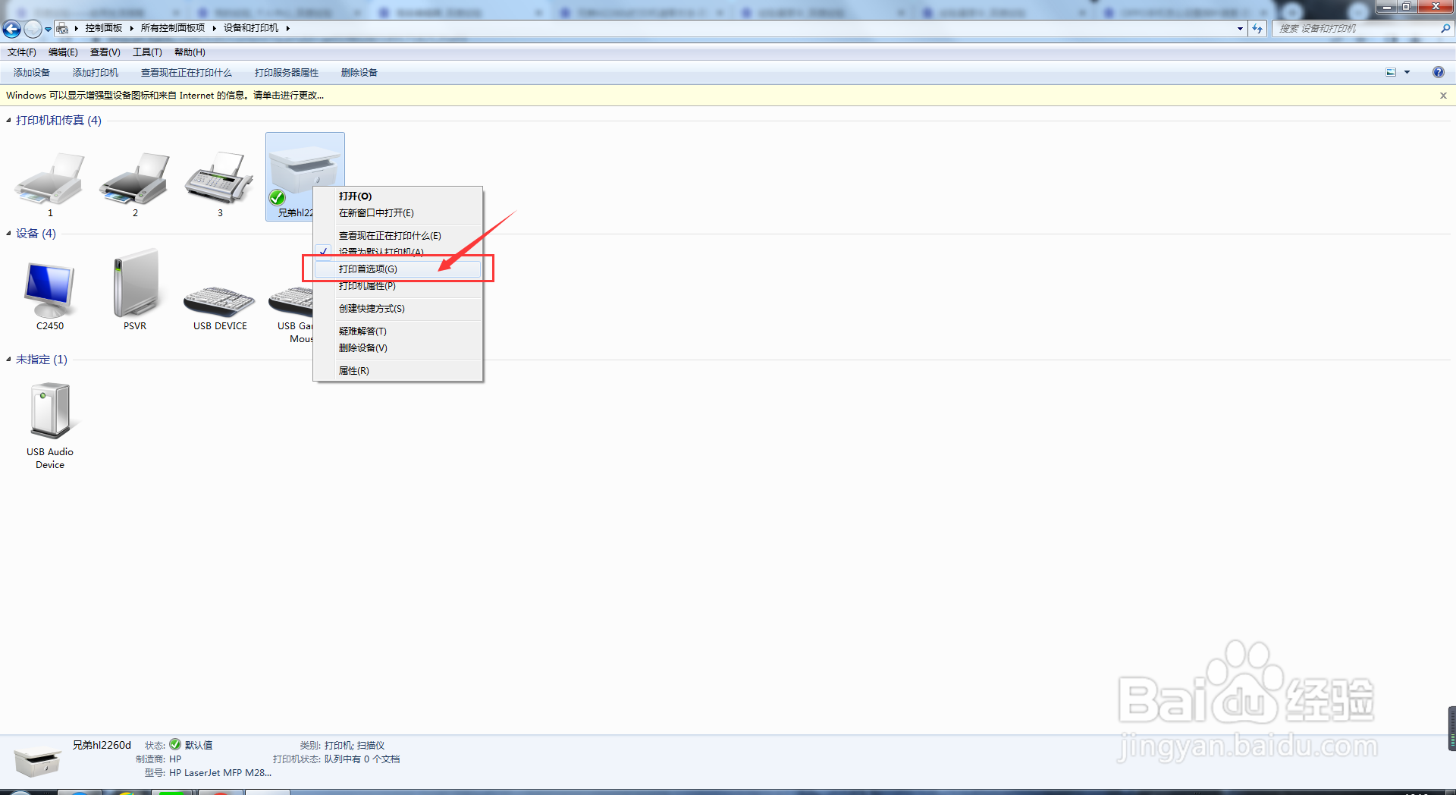Screen dimensions: 1456x795
Task: Open the 文件(F) menu
Action: pos(22,52)
